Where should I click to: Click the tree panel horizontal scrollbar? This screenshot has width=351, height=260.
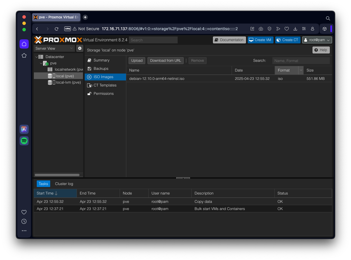[57, 175]
